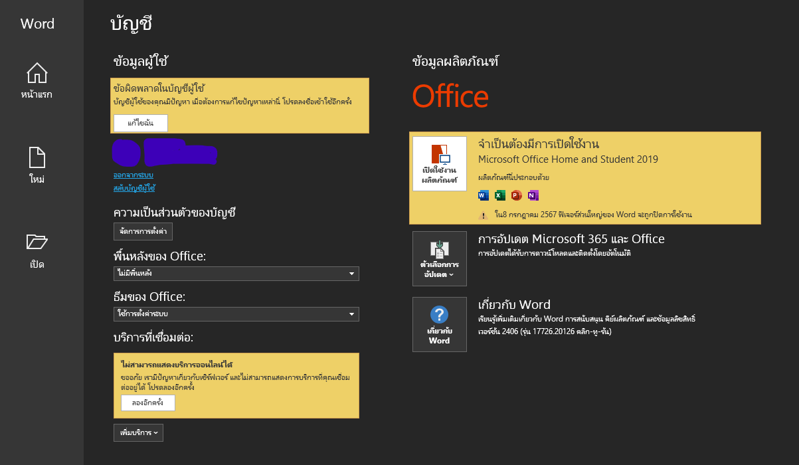Open the Office background dropdown ไม่มีพื้นหลัง
799x465 pixels.
coord(236,274)
